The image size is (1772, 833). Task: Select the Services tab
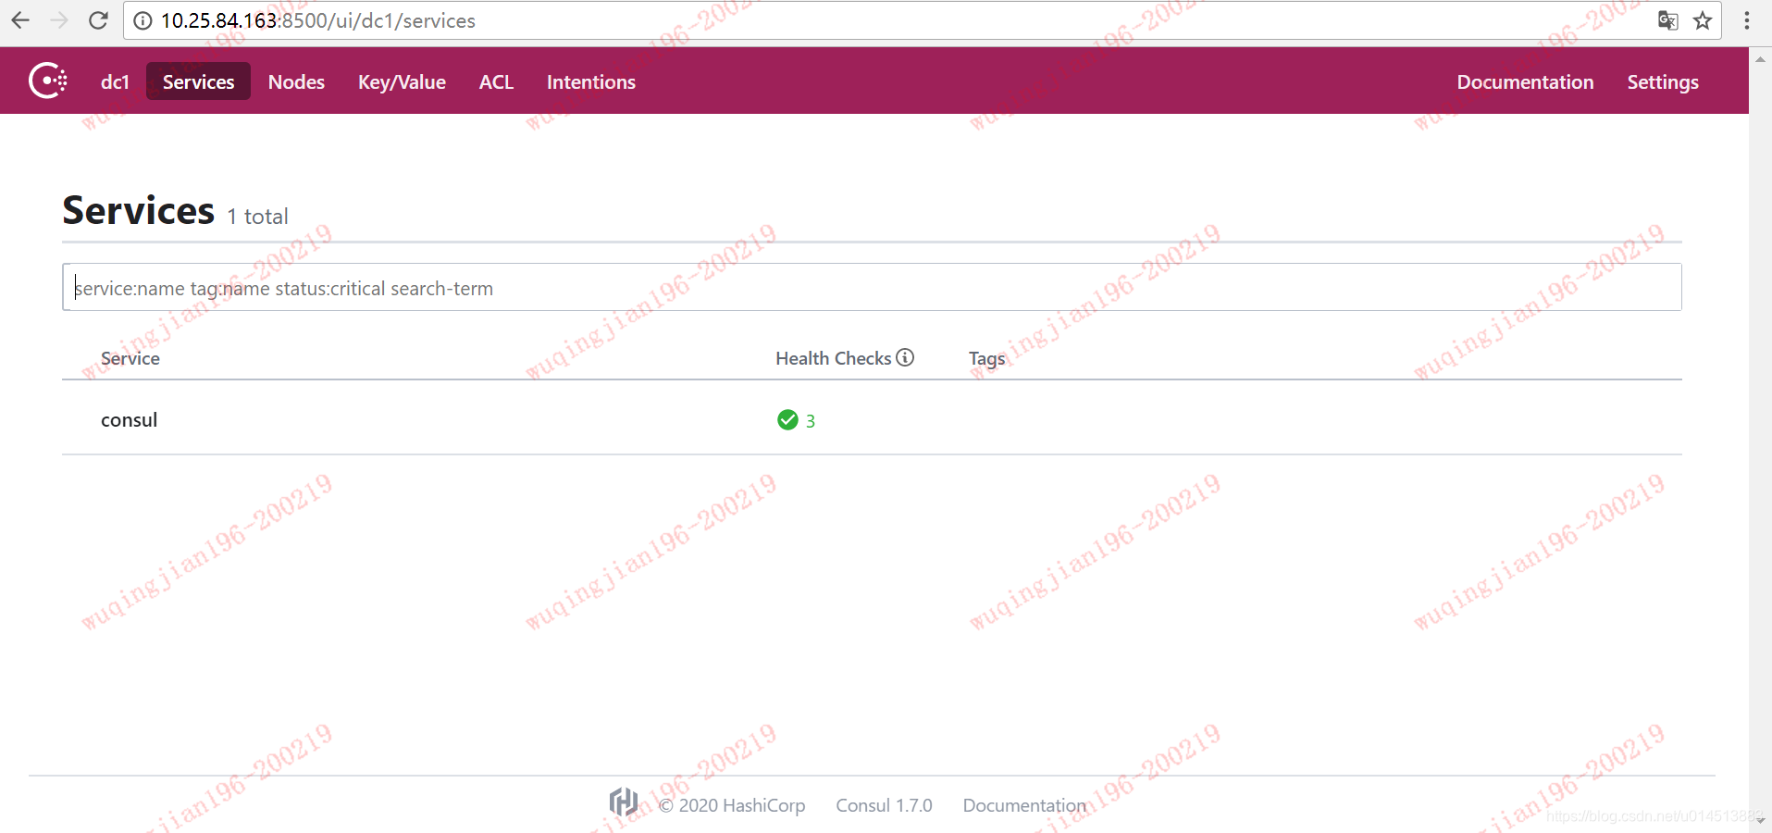(198, 81)
